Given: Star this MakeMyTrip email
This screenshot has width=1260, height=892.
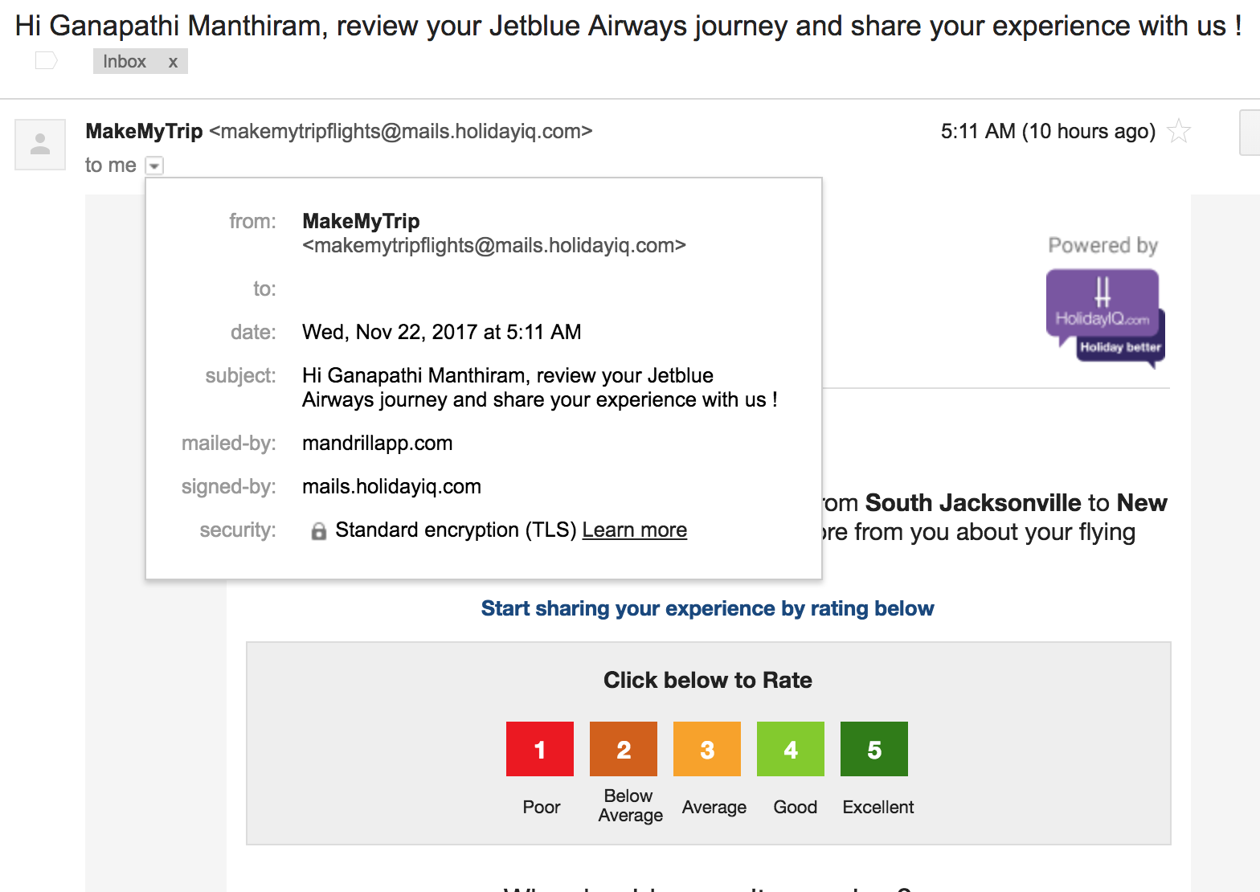Looking at the screenshot, I should (x=1179, y=131).
